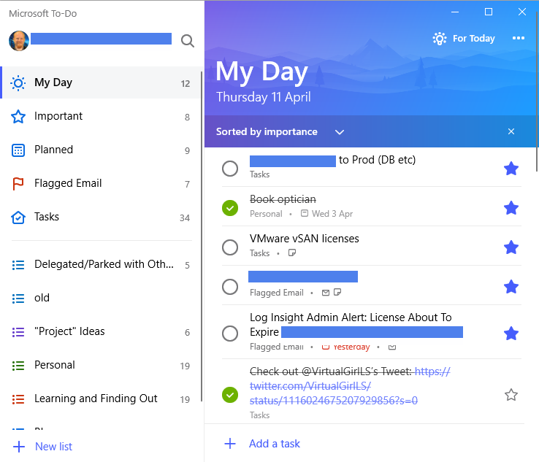Expand the Sorted by importance chevron
The width and height of the screenshot is (539, 462).
tap(340, 132)
